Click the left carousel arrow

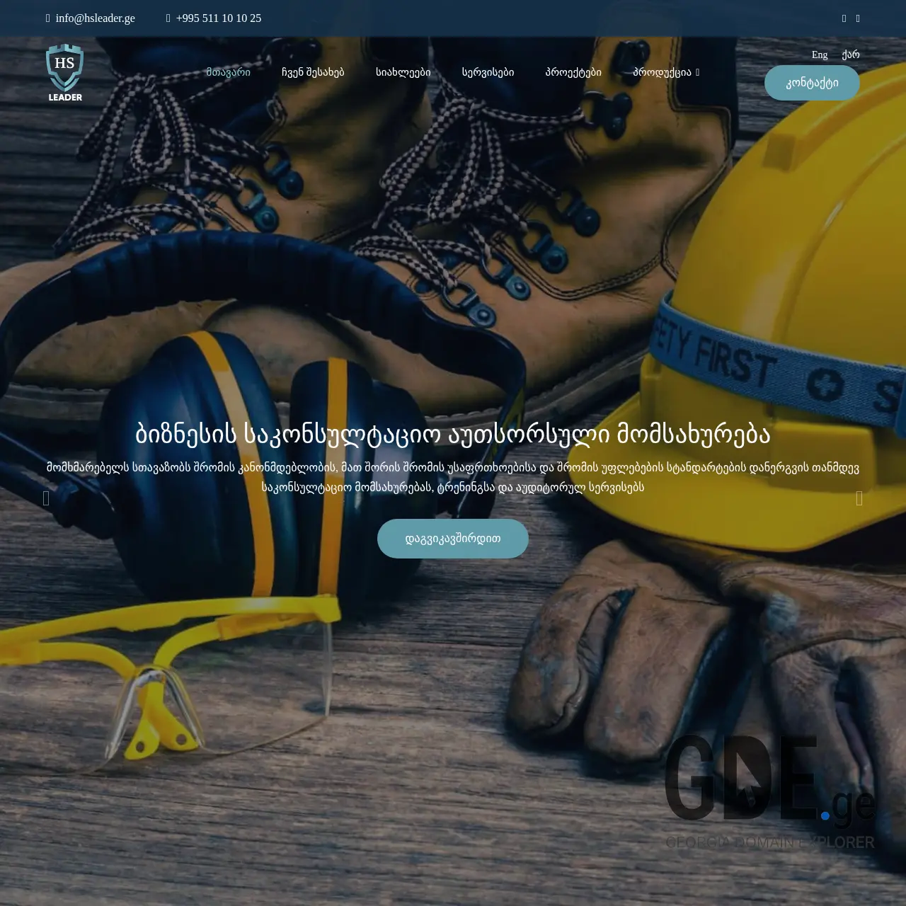(x=45, y=498)
